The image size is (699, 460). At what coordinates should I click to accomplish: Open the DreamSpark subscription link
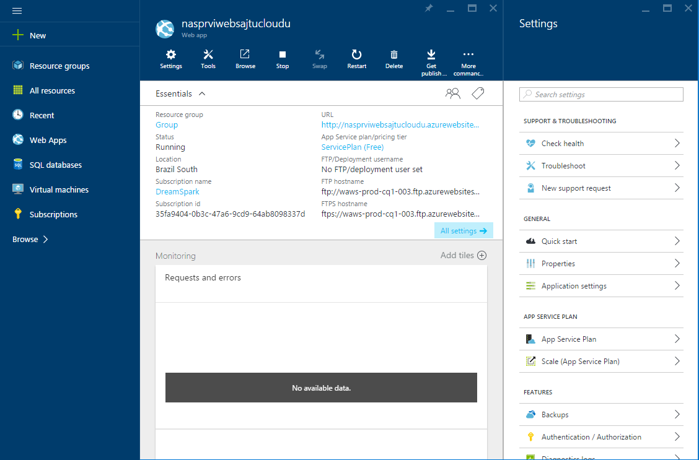[x=177, y=191]
